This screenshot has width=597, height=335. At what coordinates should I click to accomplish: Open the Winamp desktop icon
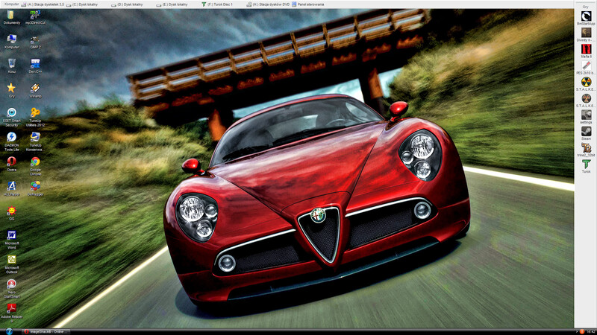(35, 88)
